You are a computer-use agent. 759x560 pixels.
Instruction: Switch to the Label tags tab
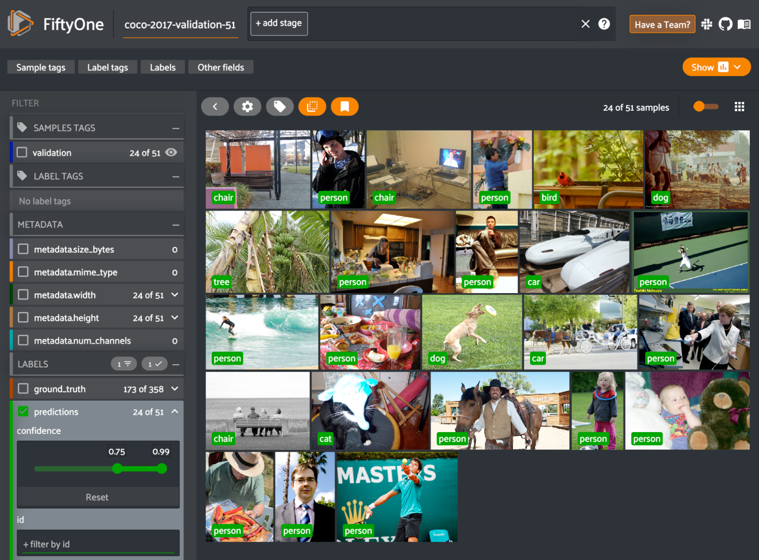(107, 67)
